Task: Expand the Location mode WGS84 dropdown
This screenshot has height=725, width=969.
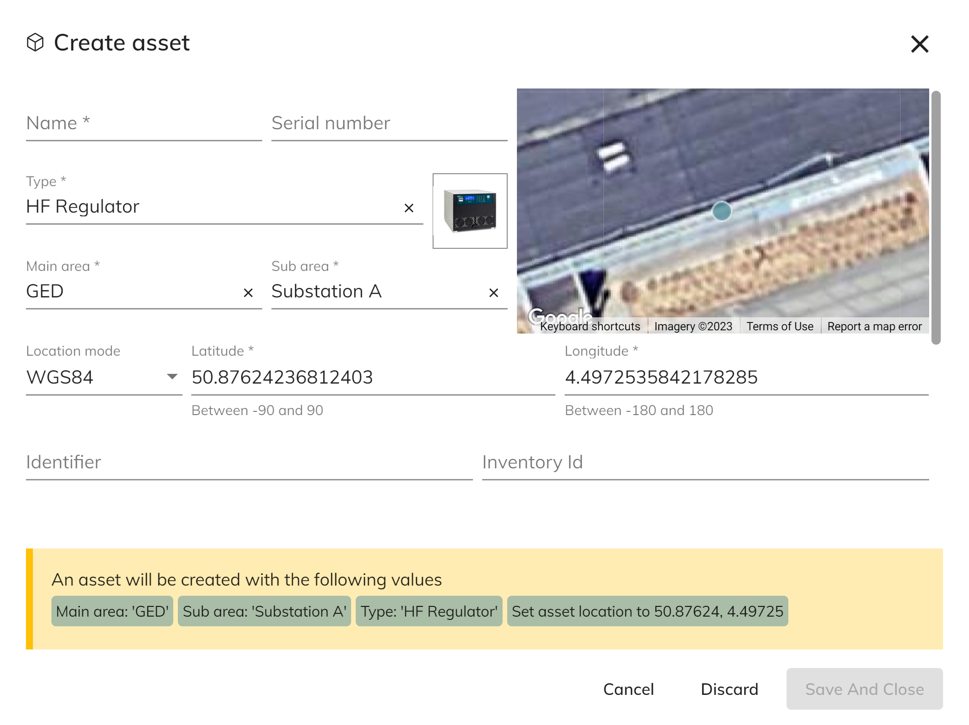Action: pyautogui.click(x=172, y=377)
